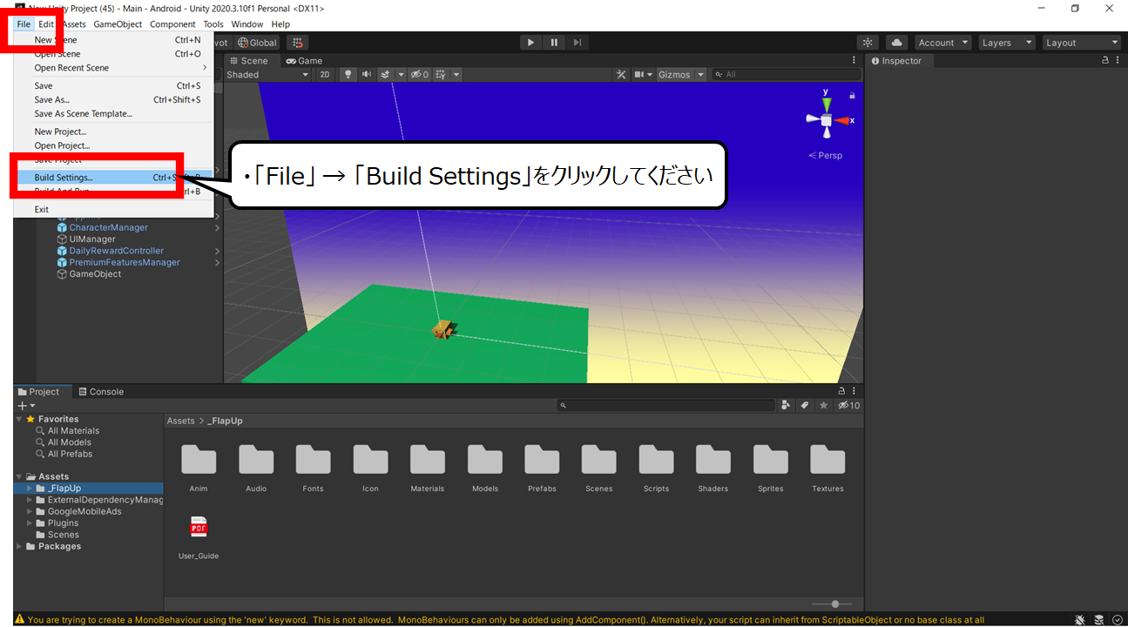Choose Save As... in File menu
This screenshot has height=627, width=1128.
113,100
